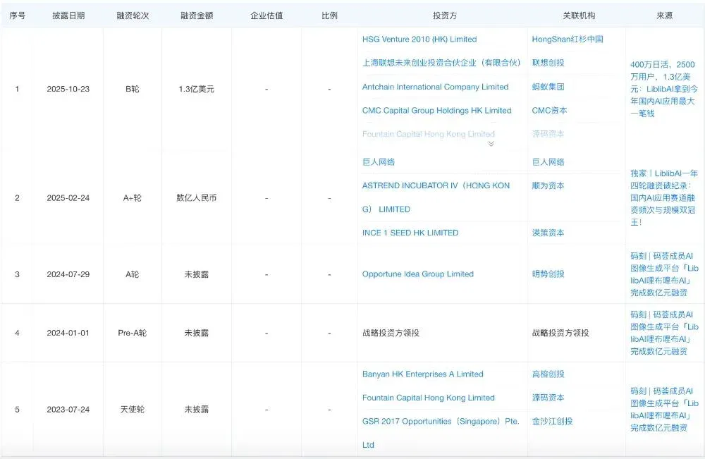The width and height of the screenshot is (705, 459).
Task: Open faded Fountain Capital link in row 1
Action: [x=429, y=134]
